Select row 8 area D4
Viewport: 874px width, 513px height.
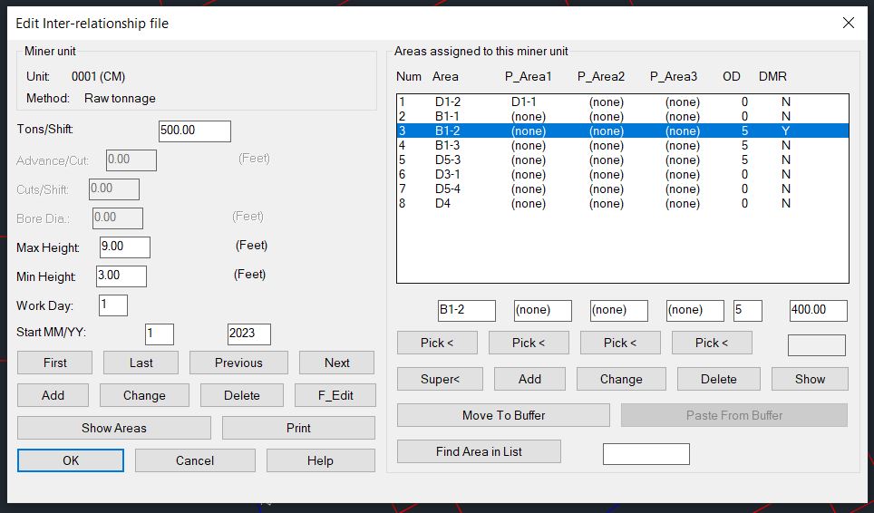point(623,203)
